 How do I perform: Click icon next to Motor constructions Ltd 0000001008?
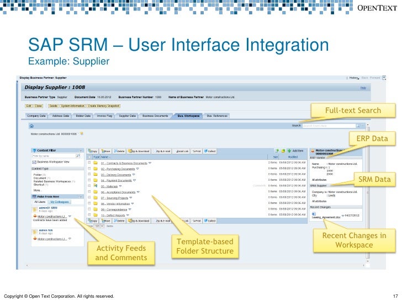pos(82,133)
